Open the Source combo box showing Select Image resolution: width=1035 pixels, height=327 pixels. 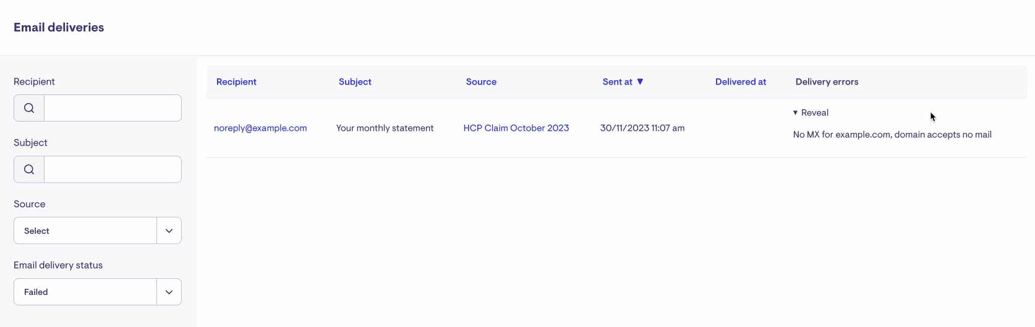(x=85, y=231)
